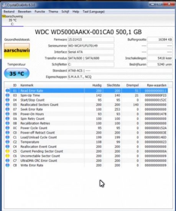Select the C: drive tab with Waarschuwing status
The image size is (176, 211).
click(x=13, y=20)
